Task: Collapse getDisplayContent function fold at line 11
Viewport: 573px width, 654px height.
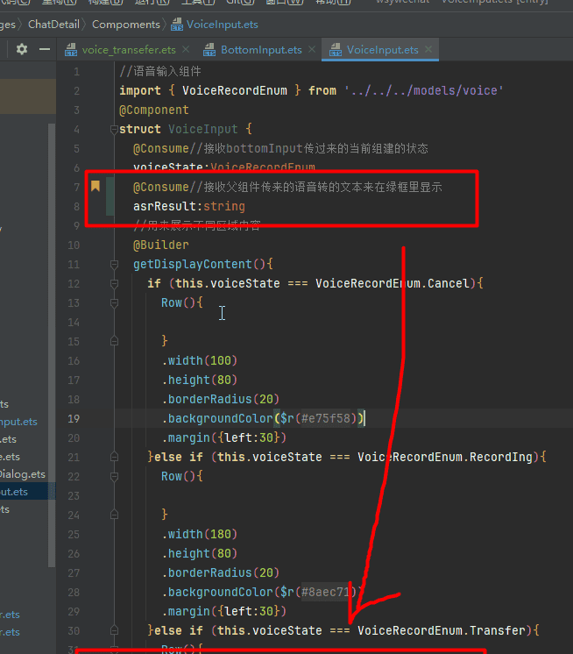Action: [113, 265]
